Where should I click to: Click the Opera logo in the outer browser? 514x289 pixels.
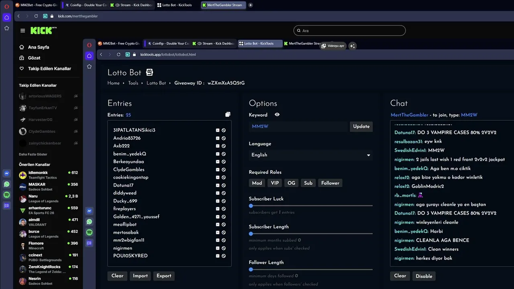pos(6,6)
